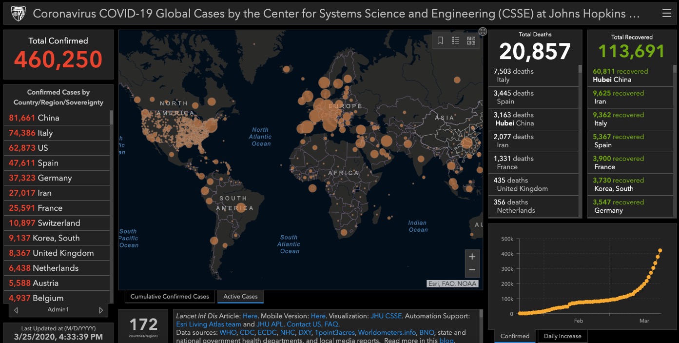Click 356 deaths Netherlands entry
The image size is (679, 343).
coord(533,206)
